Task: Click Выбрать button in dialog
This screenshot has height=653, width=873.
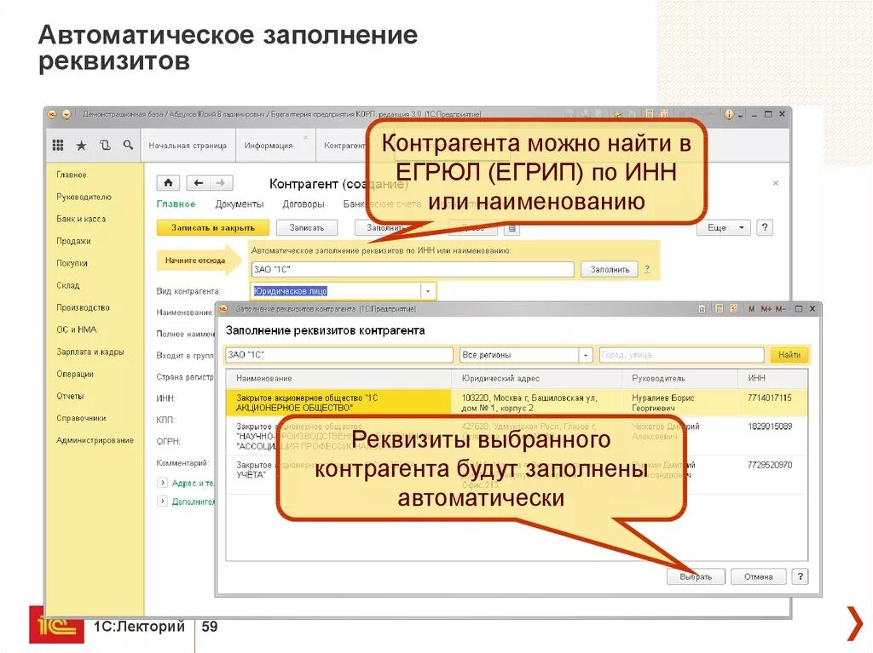Action: tap(696, 576)
